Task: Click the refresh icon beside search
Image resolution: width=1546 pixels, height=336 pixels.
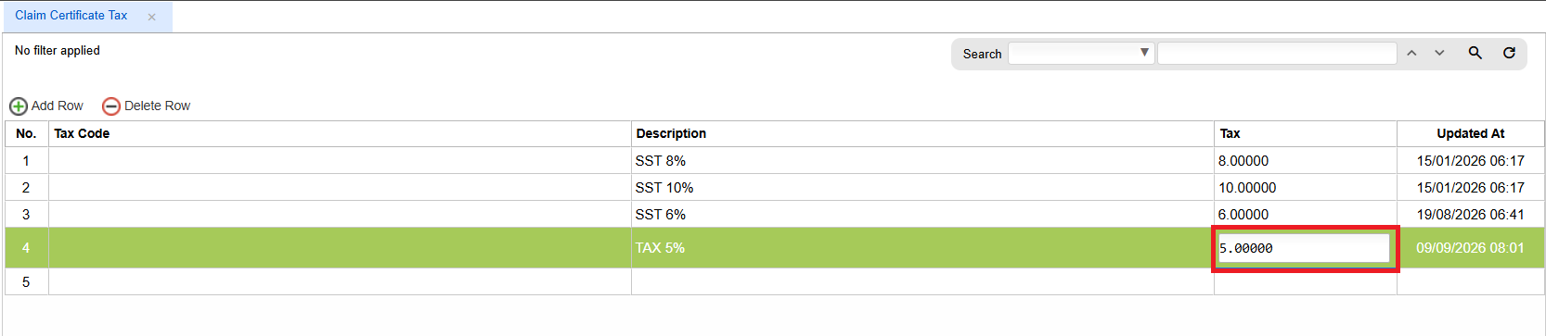Action: click(x=1509, y=53)
